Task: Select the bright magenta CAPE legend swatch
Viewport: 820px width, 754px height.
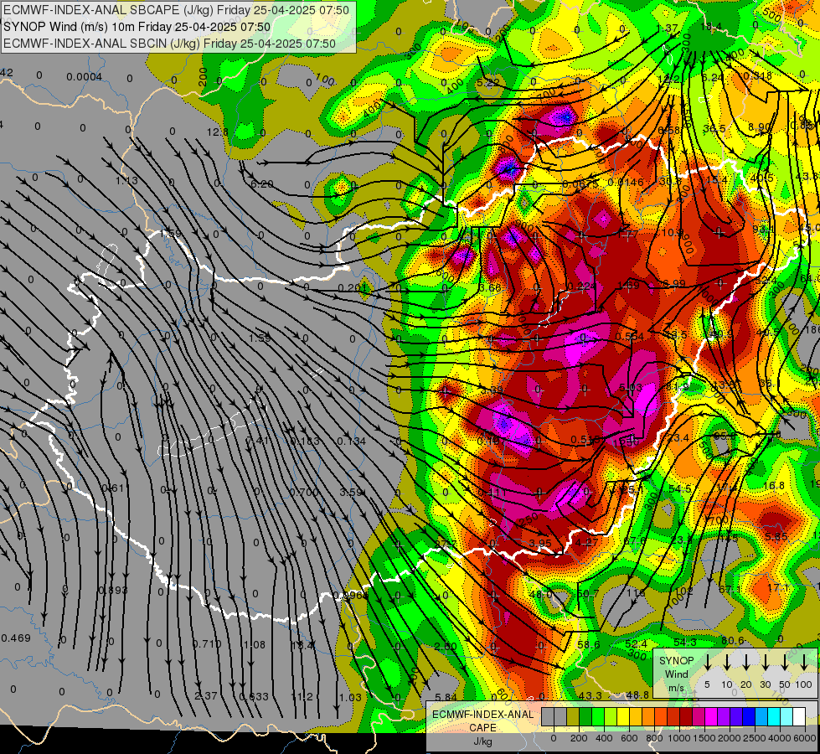Action: click(711, 717)
